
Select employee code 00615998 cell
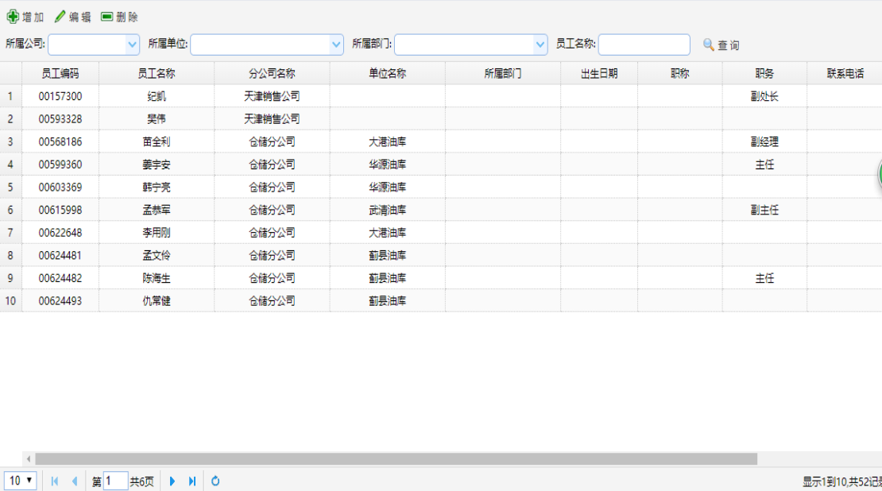point(60,210)
